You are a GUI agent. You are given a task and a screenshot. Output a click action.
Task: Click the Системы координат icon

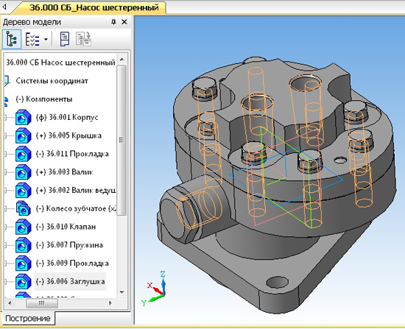pyautogui.click(x=7, y=81)
